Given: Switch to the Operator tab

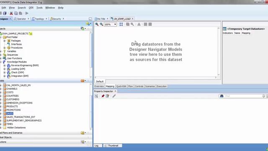Looking at the screenshot, I should (21, 19).
